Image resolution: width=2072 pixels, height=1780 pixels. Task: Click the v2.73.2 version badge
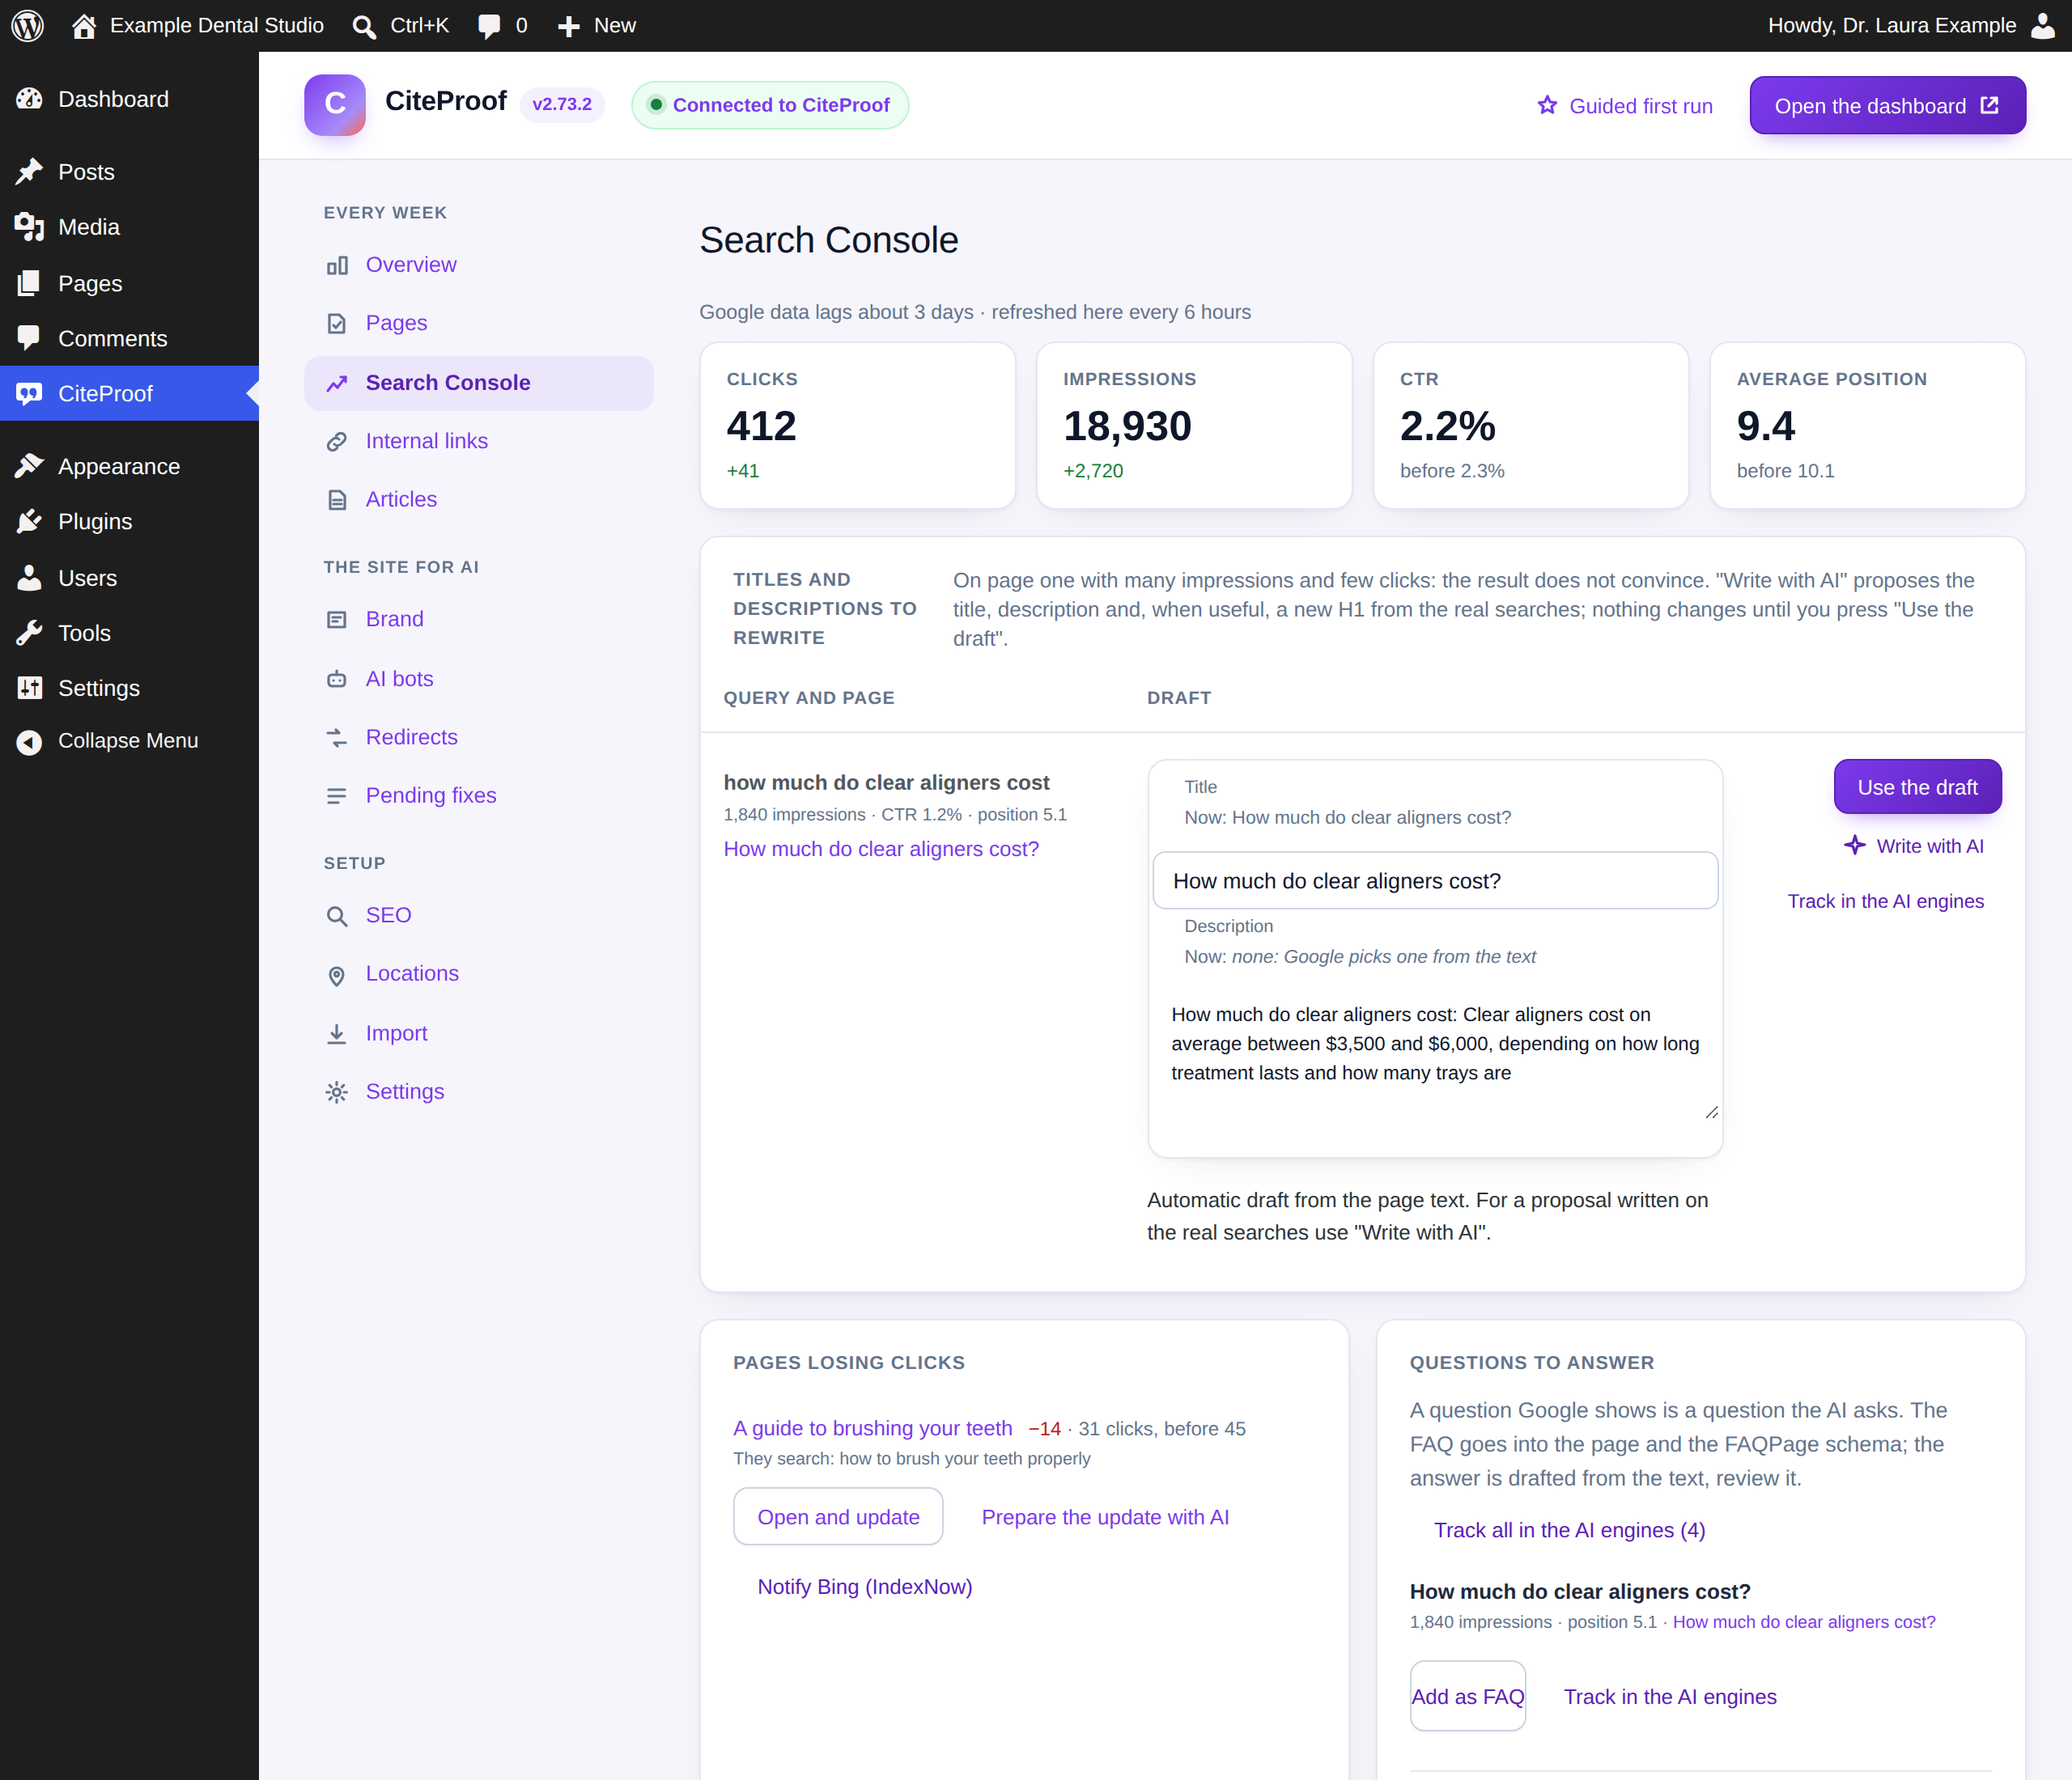click(562, 104)
